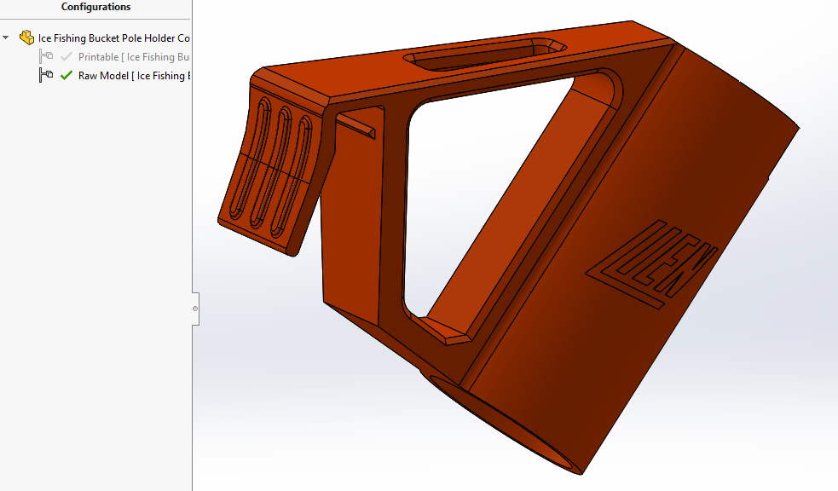The height and width of the screenshot is (491, 838).
Task: Click the yellow part icon at tree root
Action: click(x=26, y=38)
